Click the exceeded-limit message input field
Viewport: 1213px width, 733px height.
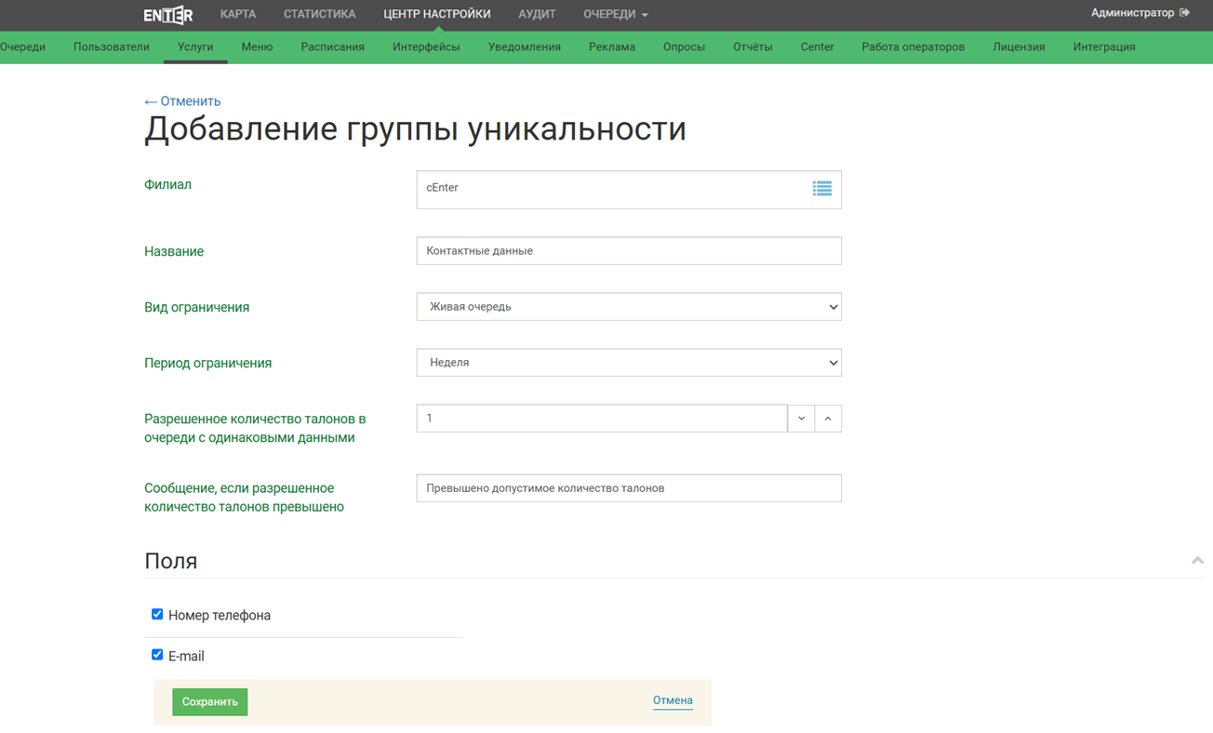coord(629,488)
